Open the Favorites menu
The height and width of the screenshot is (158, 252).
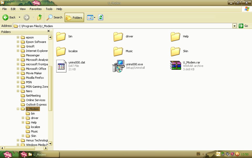coord(36,9)
